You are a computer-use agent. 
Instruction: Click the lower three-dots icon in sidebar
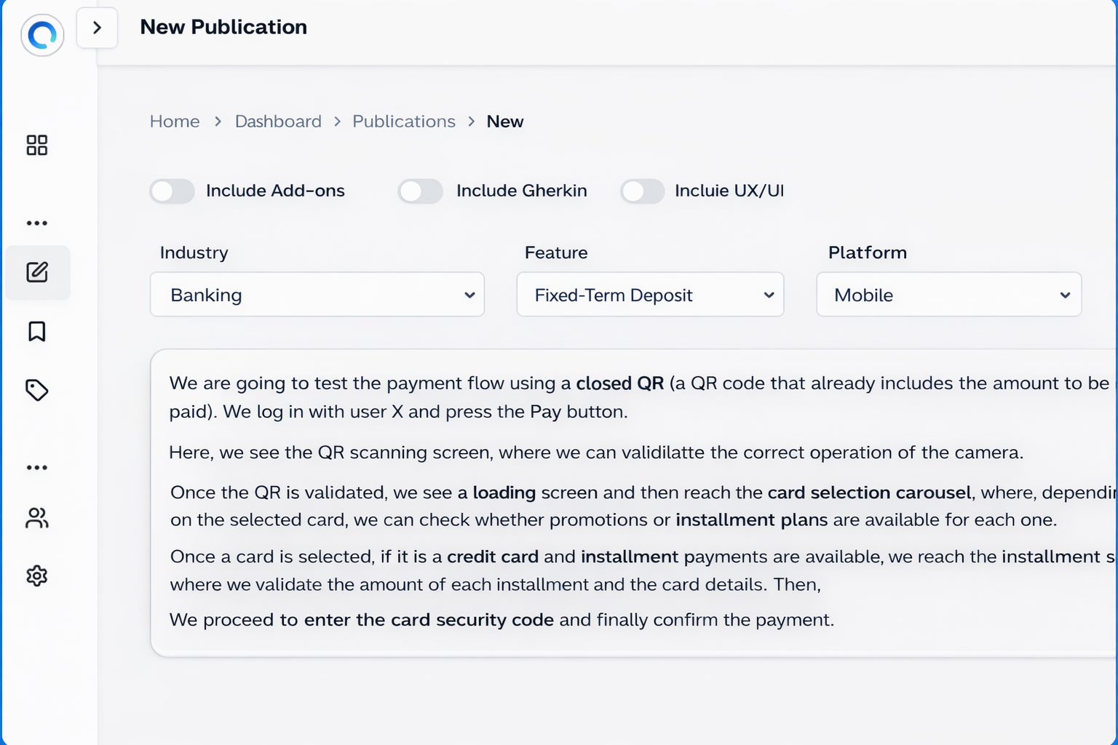(37, 468)
